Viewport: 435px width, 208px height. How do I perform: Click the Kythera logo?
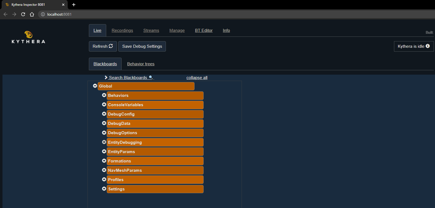coord(28,38)
